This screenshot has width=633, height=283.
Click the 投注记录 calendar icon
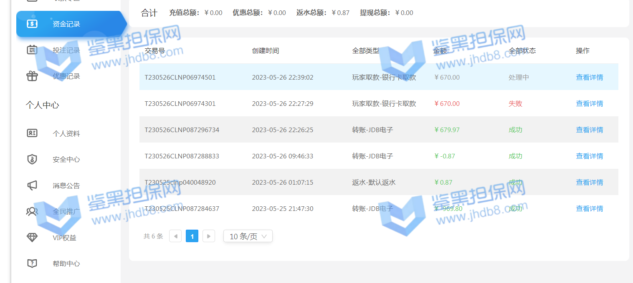(x=32, y=50)
